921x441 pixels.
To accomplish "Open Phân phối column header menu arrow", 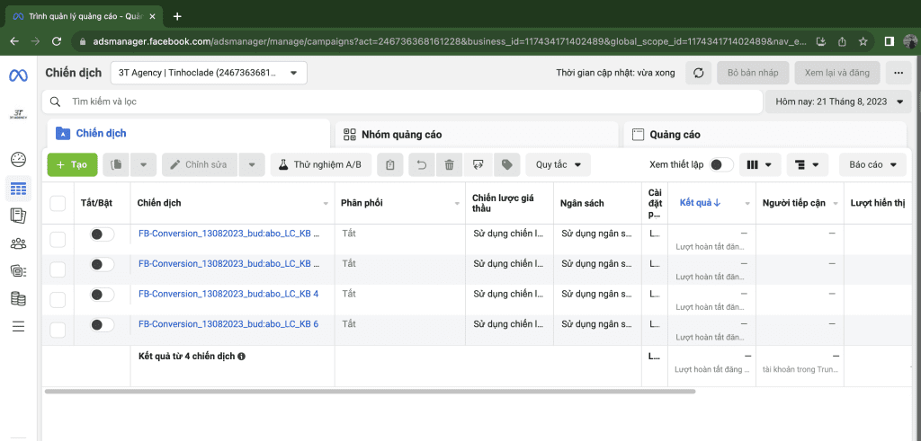I will [x=457, y=204].
